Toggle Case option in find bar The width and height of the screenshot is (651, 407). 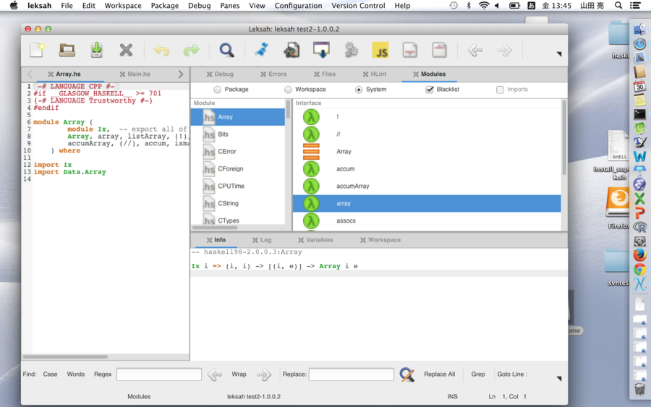point(50,374)
